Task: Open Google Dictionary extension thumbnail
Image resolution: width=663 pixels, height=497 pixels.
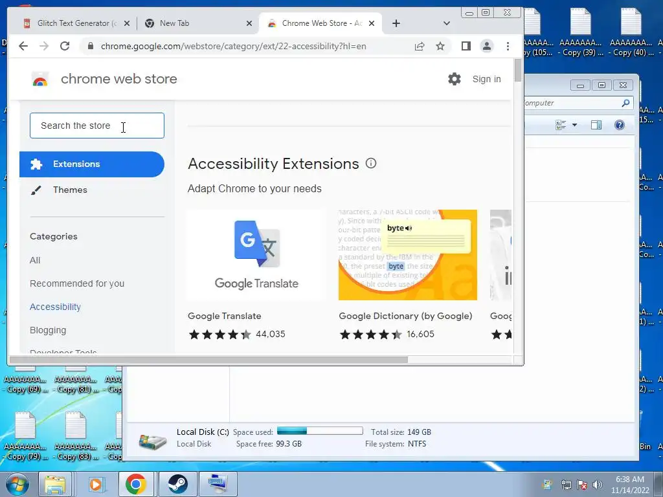Action: click(408, 255)
